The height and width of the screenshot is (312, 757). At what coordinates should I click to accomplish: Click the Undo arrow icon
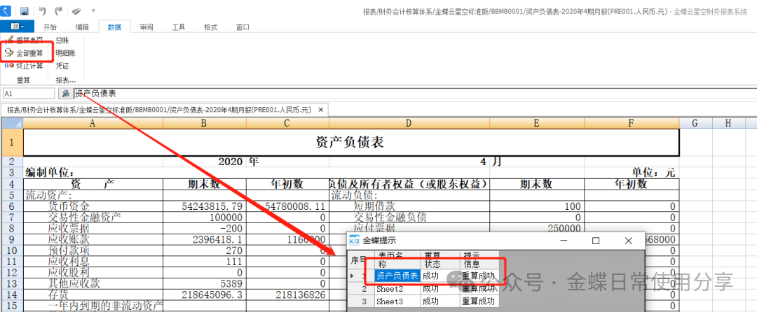point(42,11)
